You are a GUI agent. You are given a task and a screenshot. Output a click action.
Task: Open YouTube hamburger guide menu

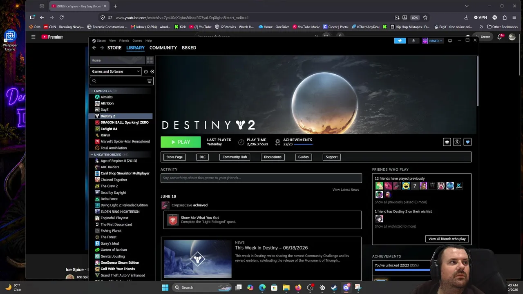33,37
